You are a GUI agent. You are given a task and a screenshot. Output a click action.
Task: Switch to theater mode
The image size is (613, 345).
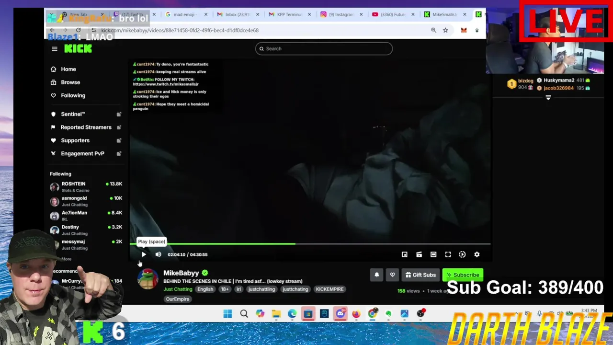point(433,254)
